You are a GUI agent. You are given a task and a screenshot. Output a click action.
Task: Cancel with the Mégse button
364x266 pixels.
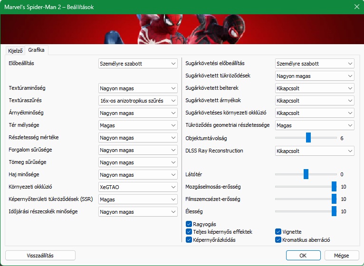(x=342, y=256)
